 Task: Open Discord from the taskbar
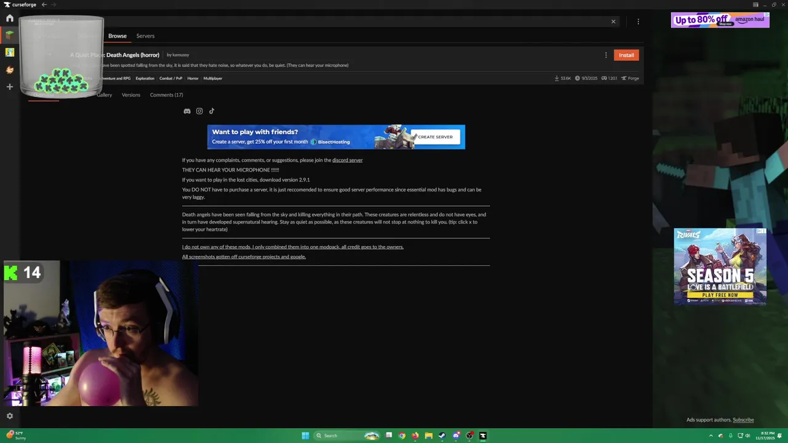pyautogui.click(x=456, y=436)
